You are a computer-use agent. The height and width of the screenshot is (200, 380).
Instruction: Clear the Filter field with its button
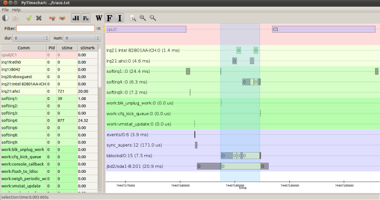pos(98,28)
